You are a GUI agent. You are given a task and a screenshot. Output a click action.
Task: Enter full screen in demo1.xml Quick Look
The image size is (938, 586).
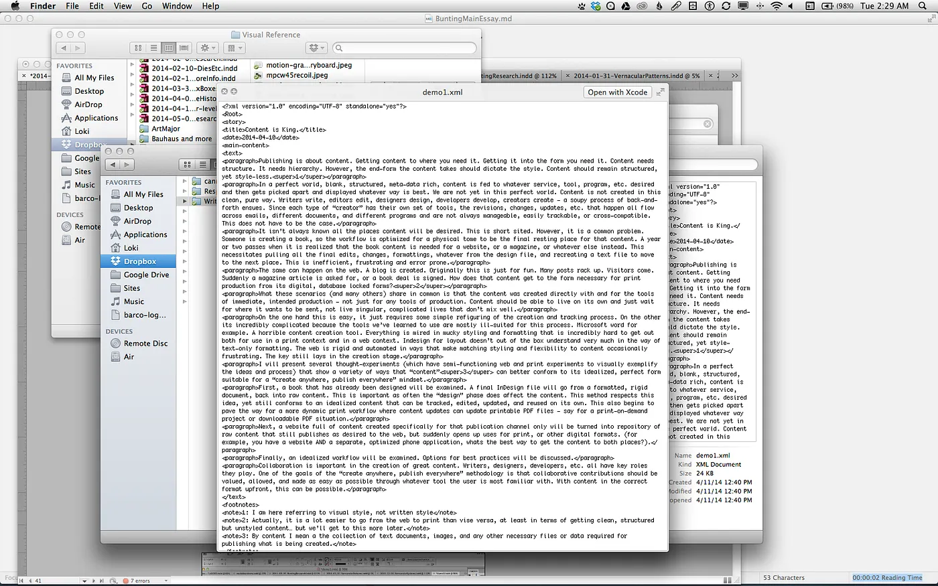660,92
